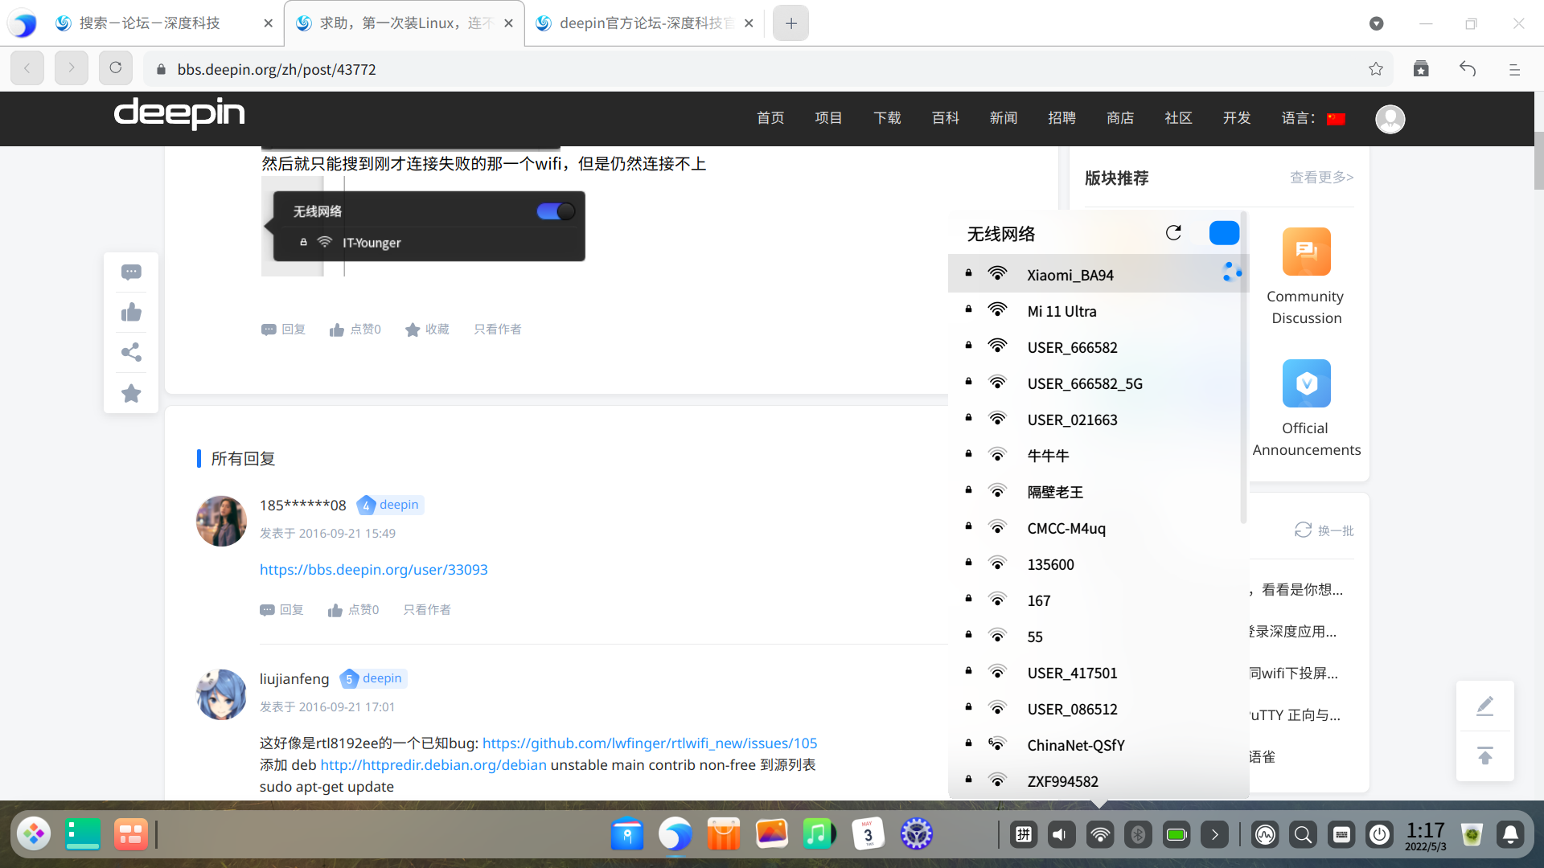
Task: Open the Trash in the system tray
Action: tap(1472, 834)
